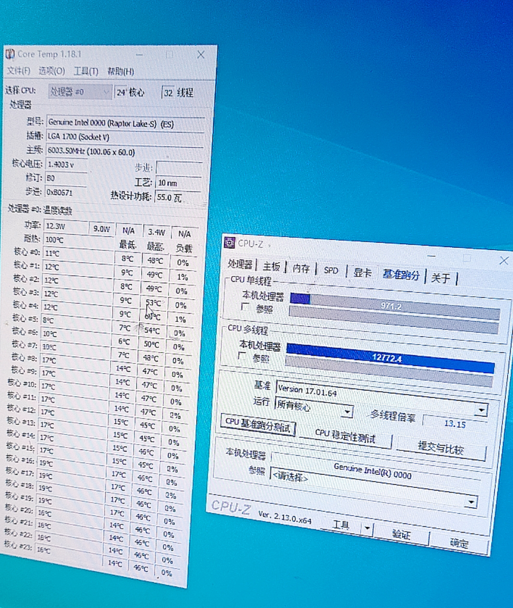Open the 文件(F) menu in Core Temp
This screenshot has height=608, width=513.
coord(18,71)
